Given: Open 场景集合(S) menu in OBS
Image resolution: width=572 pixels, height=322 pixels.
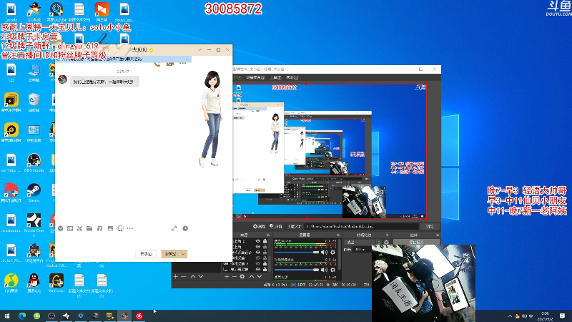Looking at the screenshot, I should (x=255, y=77).
